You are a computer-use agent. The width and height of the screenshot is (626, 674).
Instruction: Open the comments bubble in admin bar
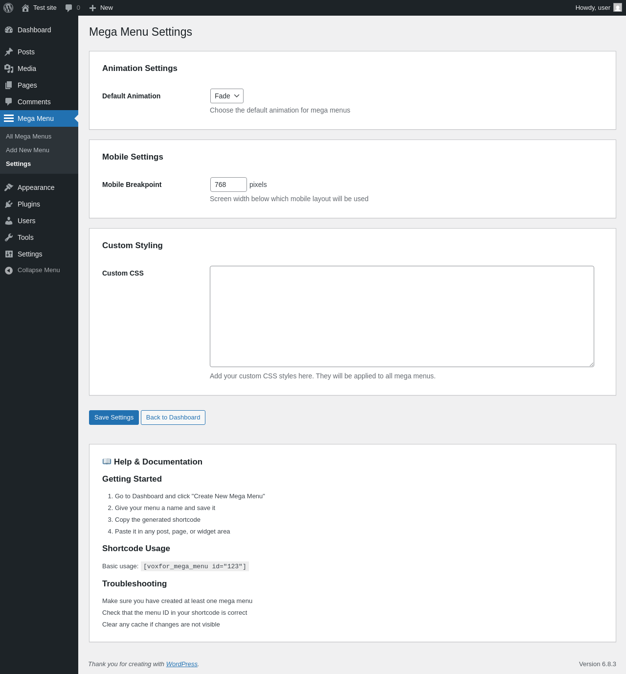(69, 8)
